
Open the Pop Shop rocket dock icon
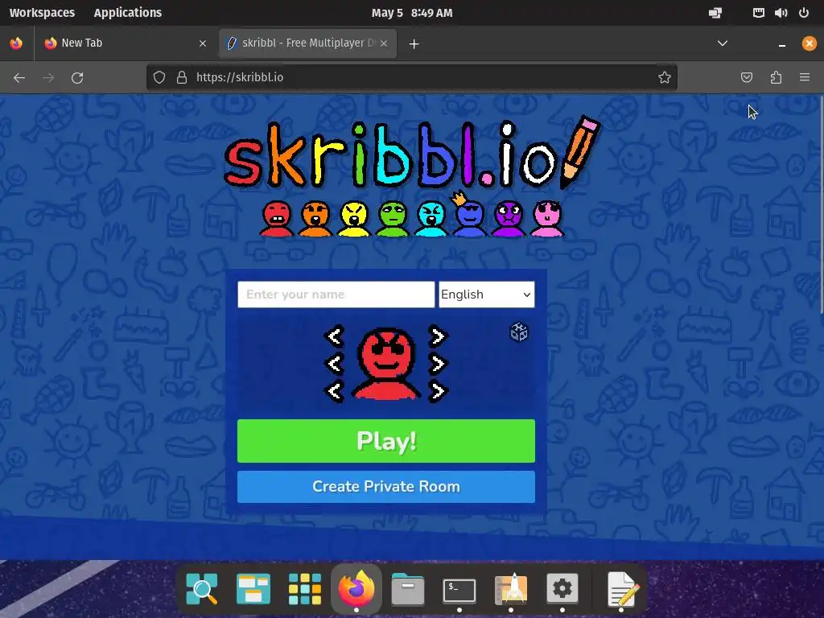(511, 589)
